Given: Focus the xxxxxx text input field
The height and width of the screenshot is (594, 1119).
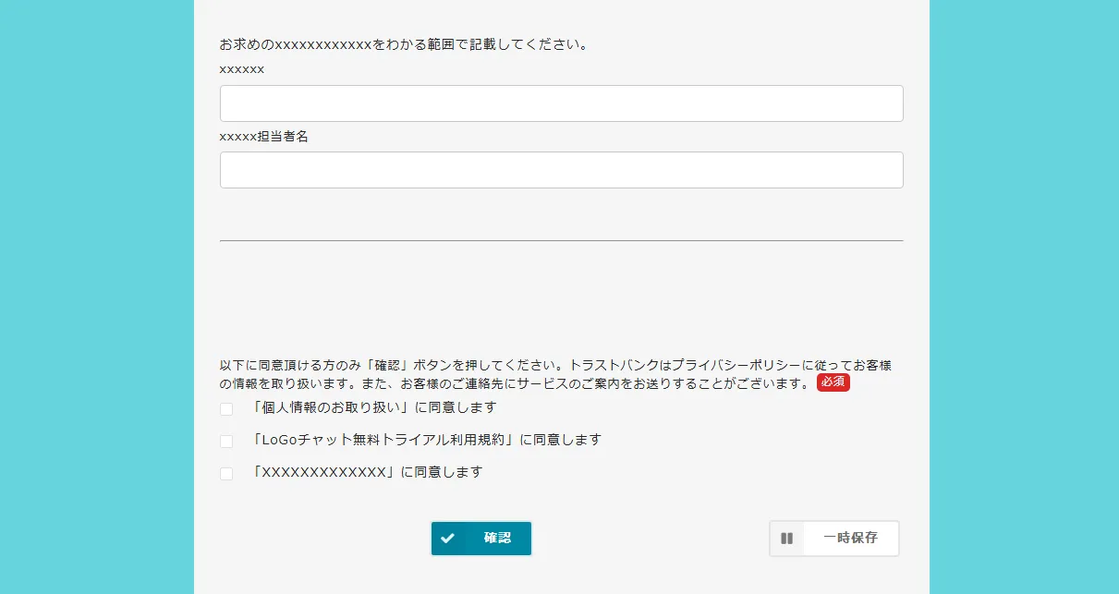Looking at the screenshot, I should (561, 103).
